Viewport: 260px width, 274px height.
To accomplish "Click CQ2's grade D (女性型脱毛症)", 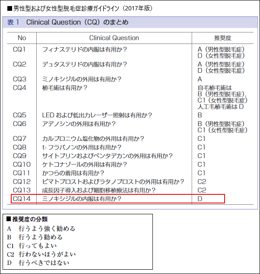I will point(221,71).
